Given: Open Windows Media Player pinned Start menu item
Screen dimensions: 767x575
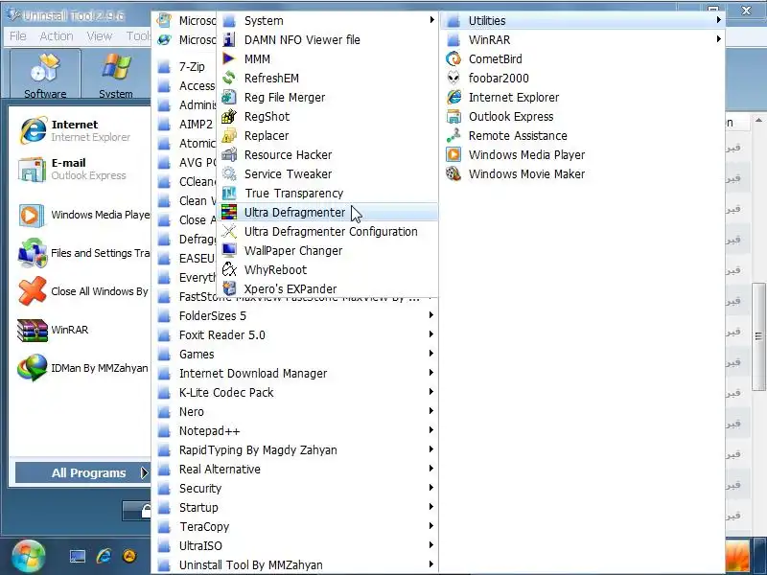Looking at the screenshot, I should tap(82, 215).
